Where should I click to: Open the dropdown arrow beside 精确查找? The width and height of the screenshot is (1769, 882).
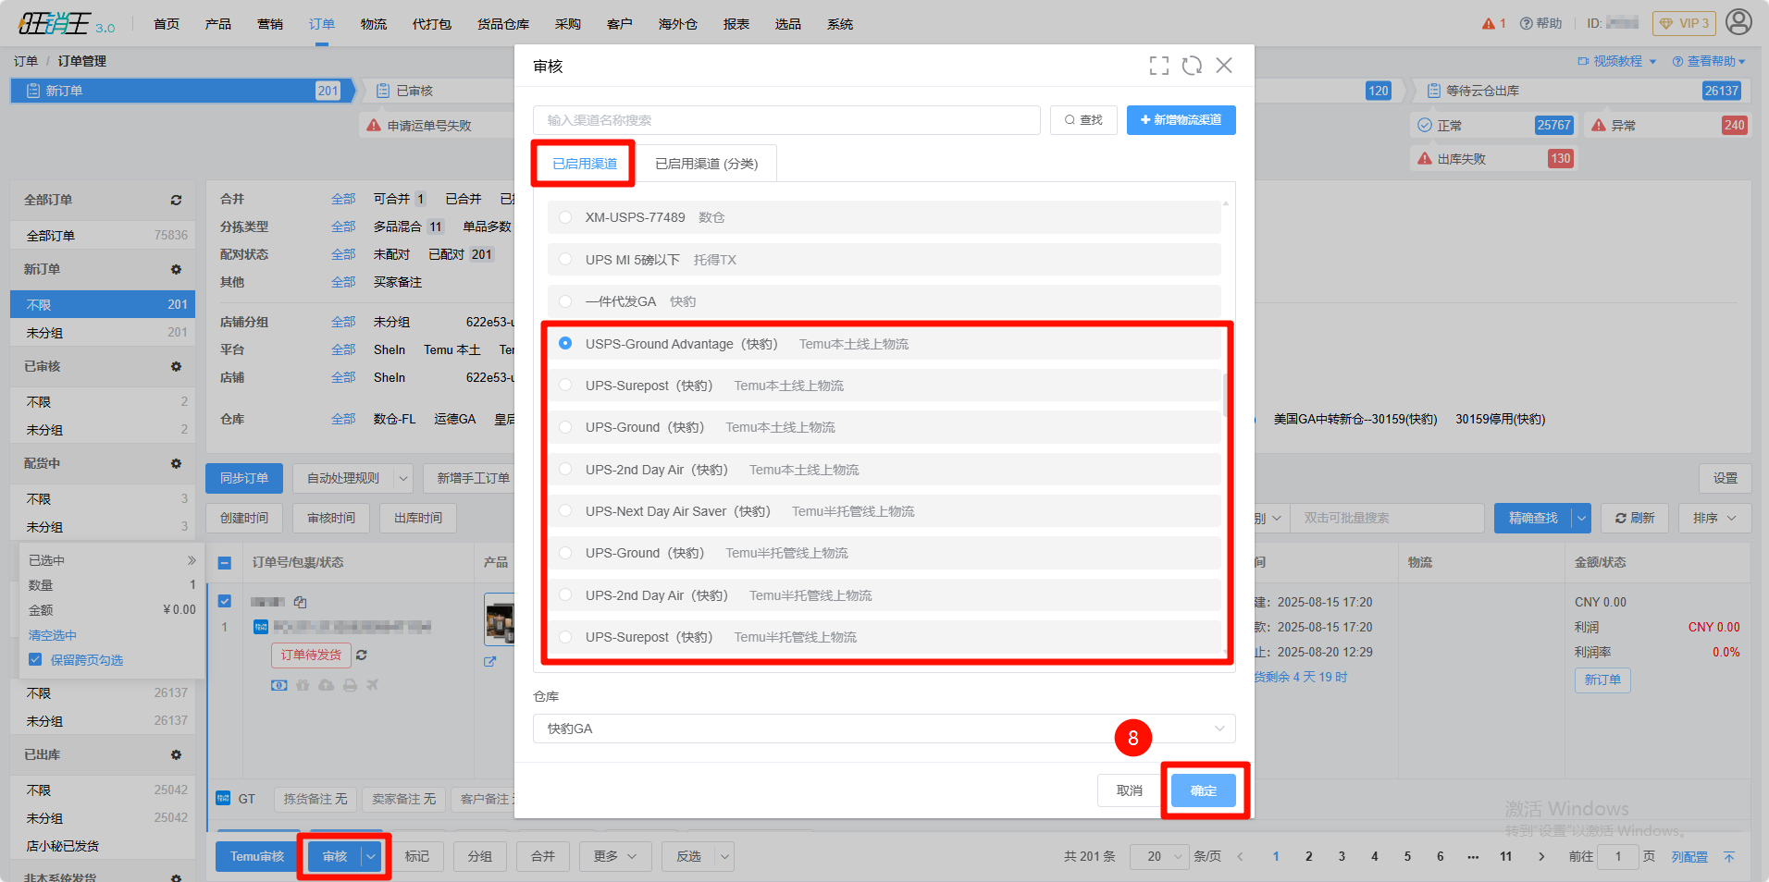(x=1581, y=518)
